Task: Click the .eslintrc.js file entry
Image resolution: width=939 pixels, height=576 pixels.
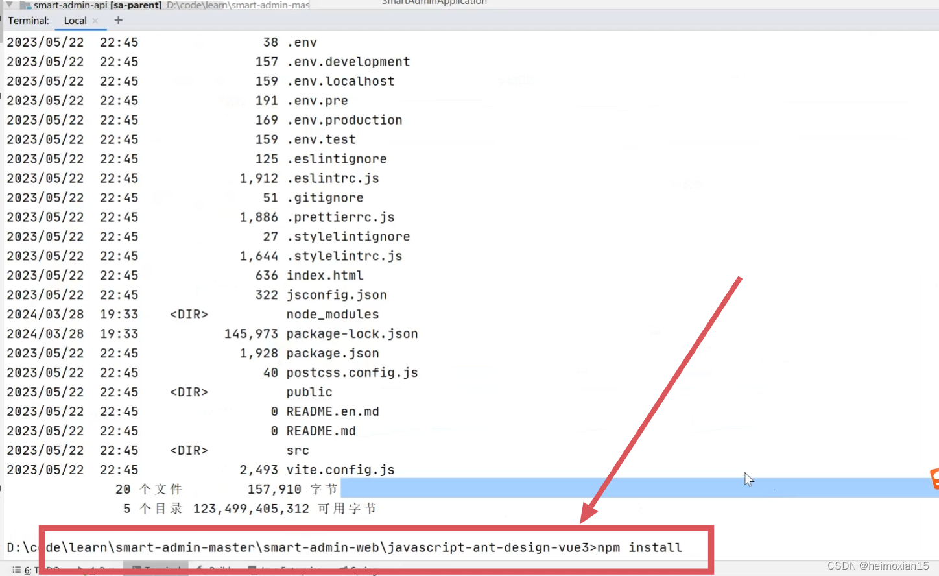Action: coord(333,178)
